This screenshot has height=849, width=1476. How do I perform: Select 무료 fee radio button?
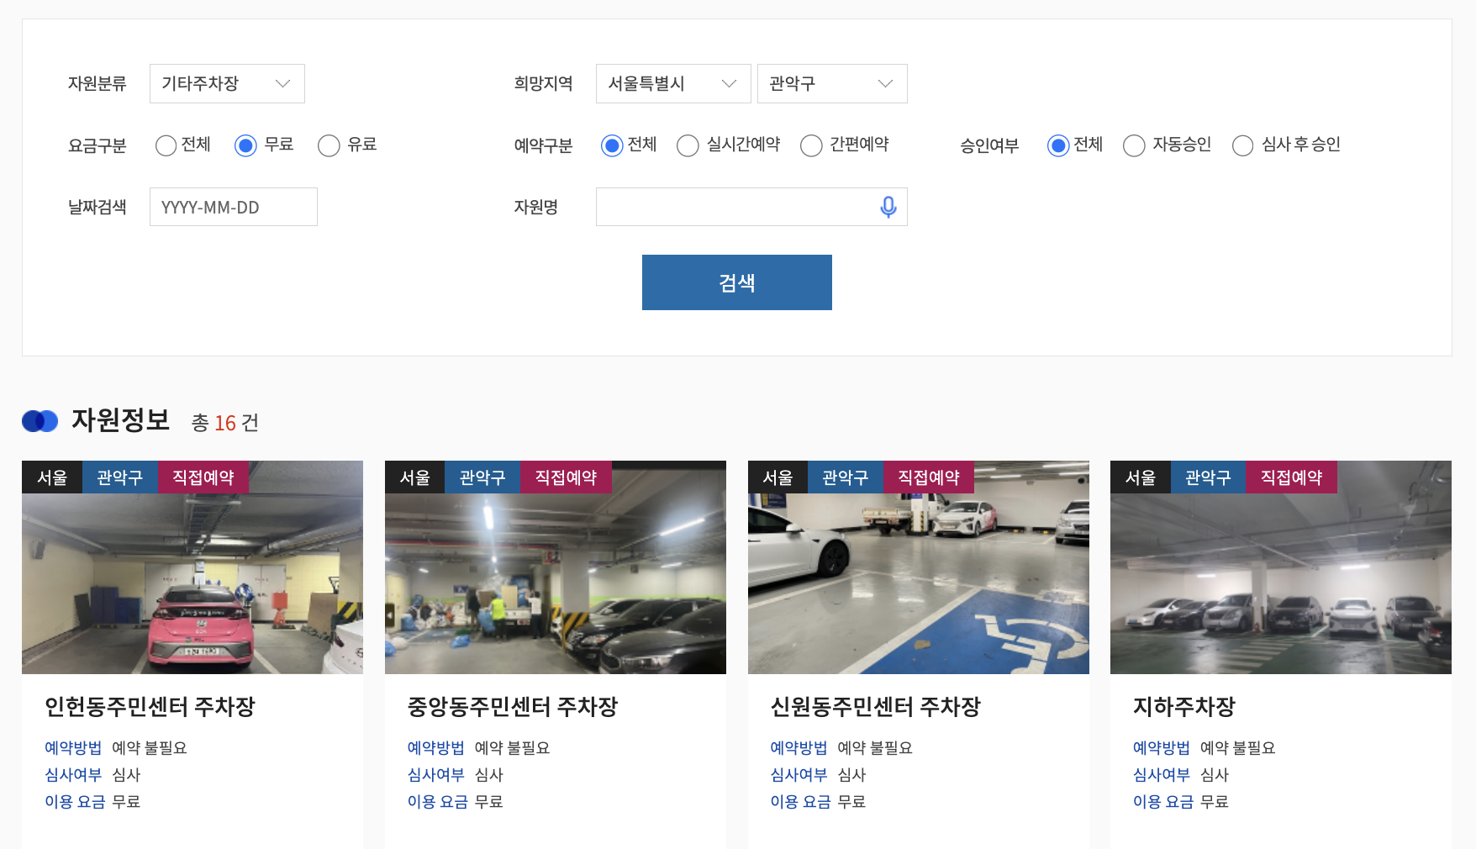[245, 145]
